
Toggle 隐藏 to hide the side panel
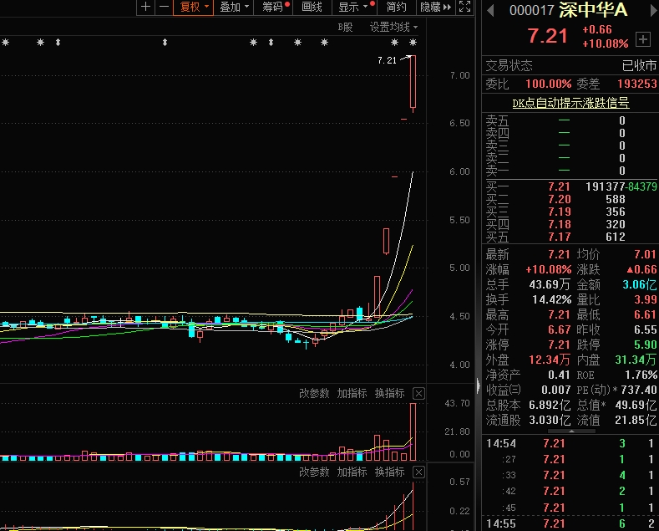point(429,7)
